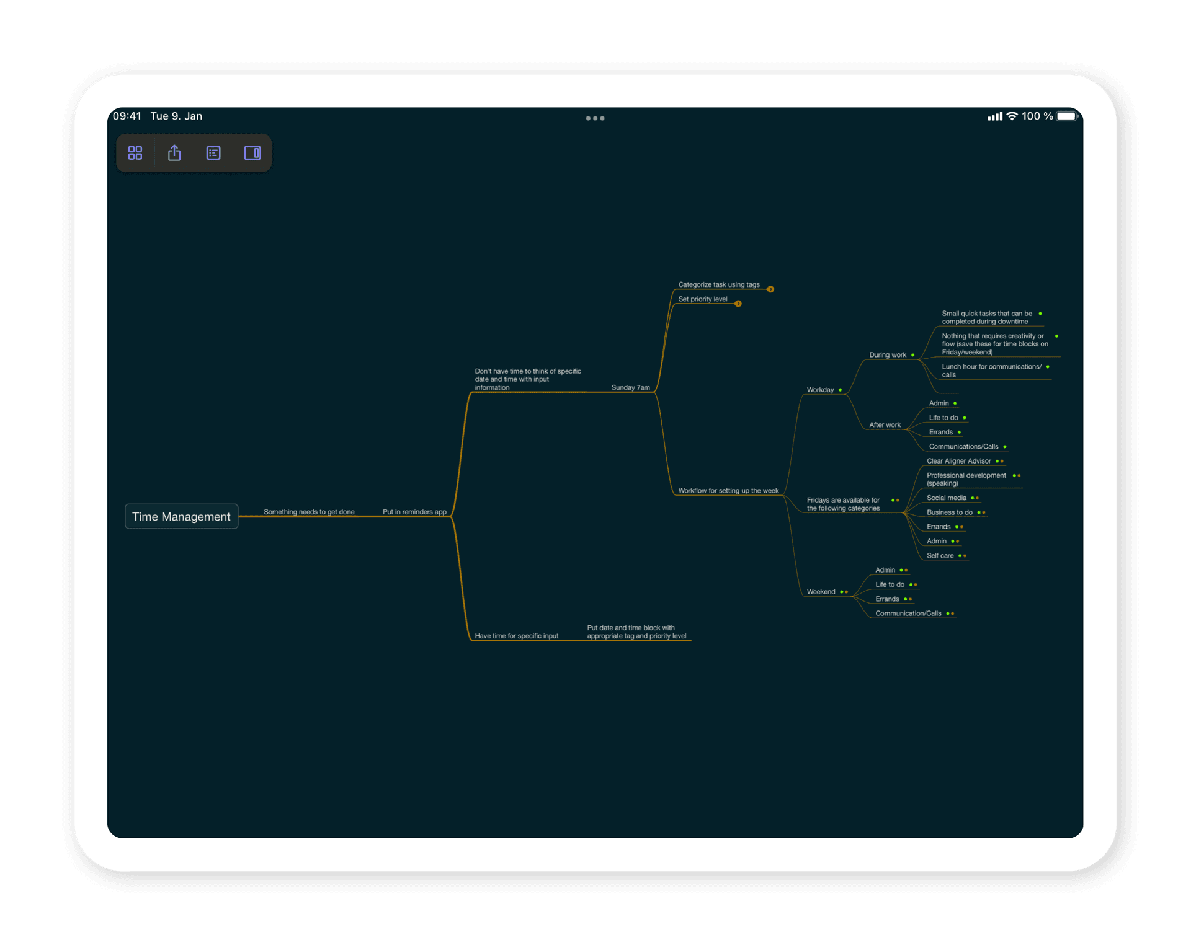Toggle the inspector side panel
Image resolution: width=1191 pixels, height=945 pixels.
pyautogui.click(x=252, y=152)
